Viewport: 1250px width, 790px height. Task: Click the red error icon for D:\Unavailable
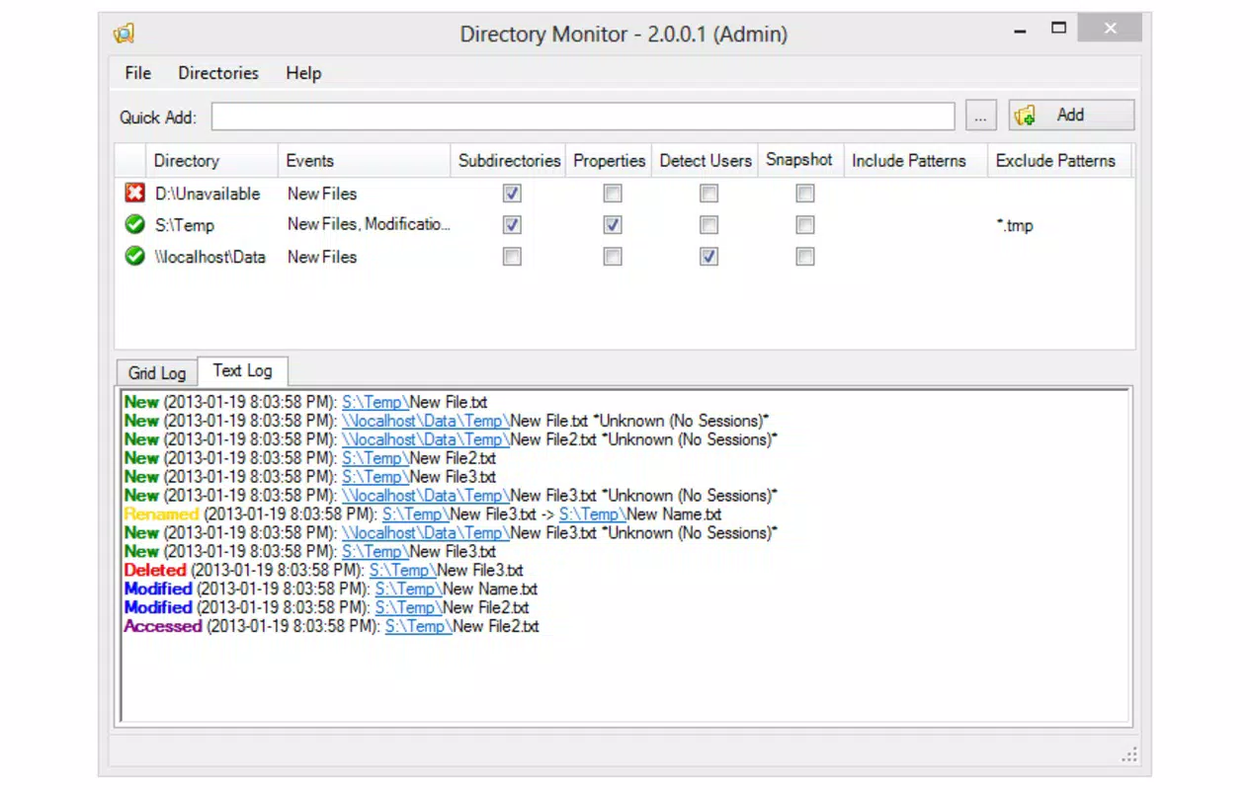pyautogui.click(x=135, y=194)
